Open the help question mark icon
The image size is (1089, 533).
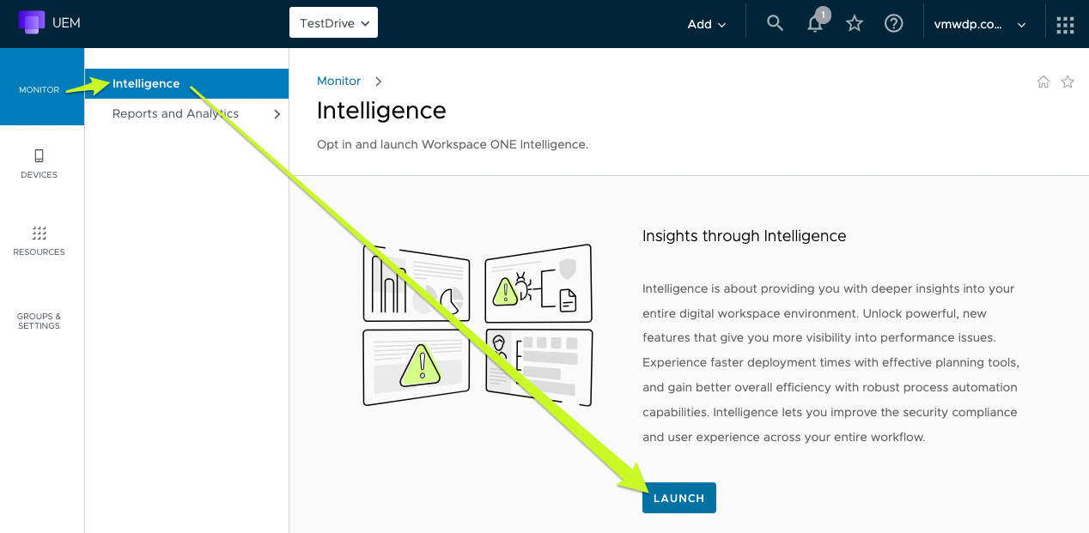(x=893, y=24)
